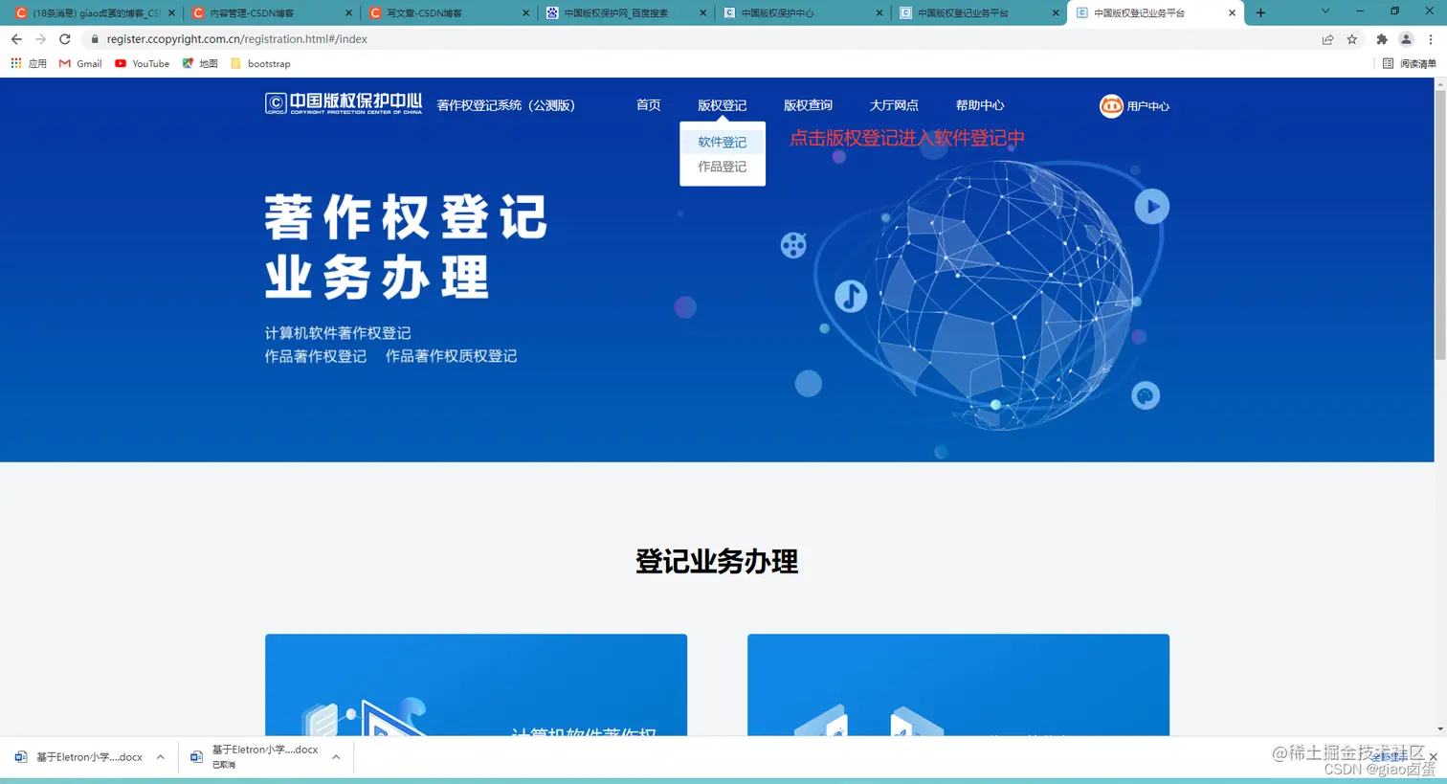Click the share page icon in address bar
The image size is (1447, 784).
point(1329,38)
